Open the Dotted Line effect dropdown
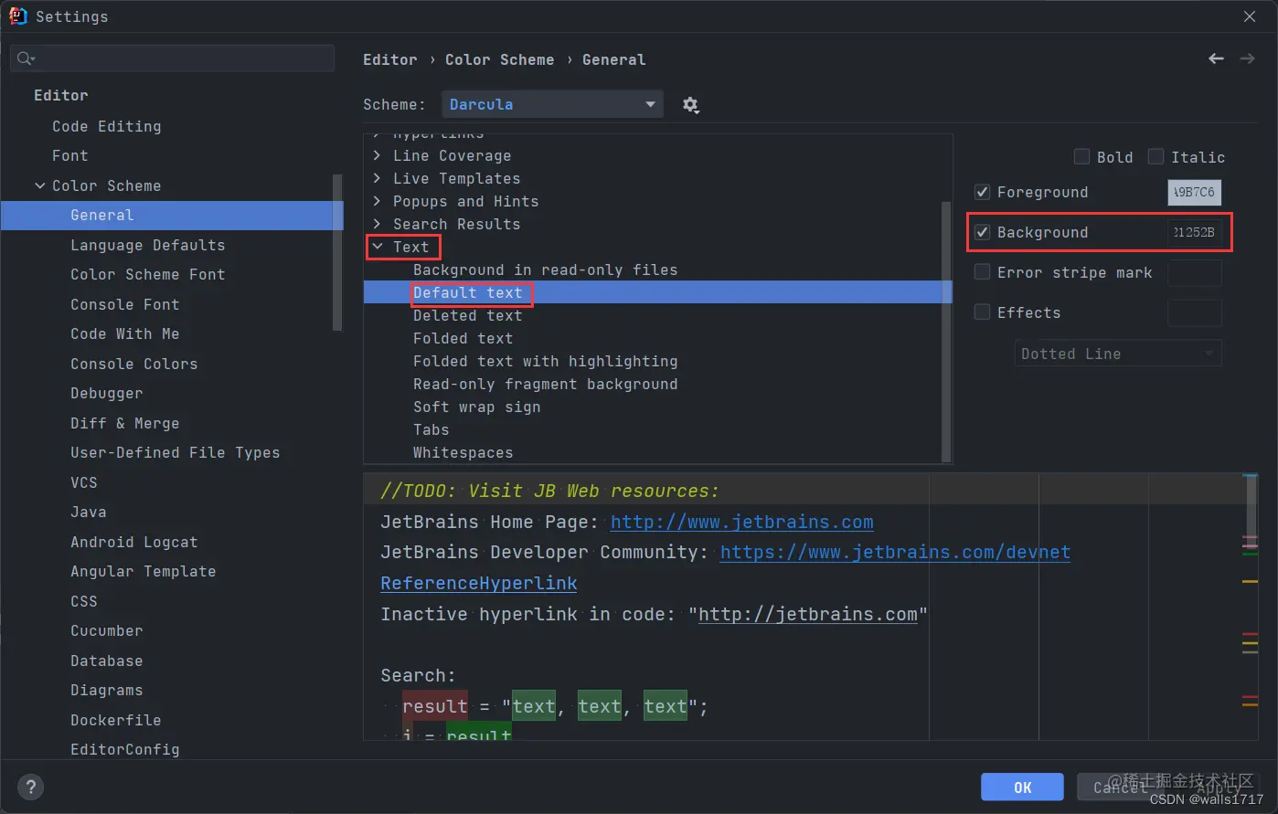 [1118, 354]
